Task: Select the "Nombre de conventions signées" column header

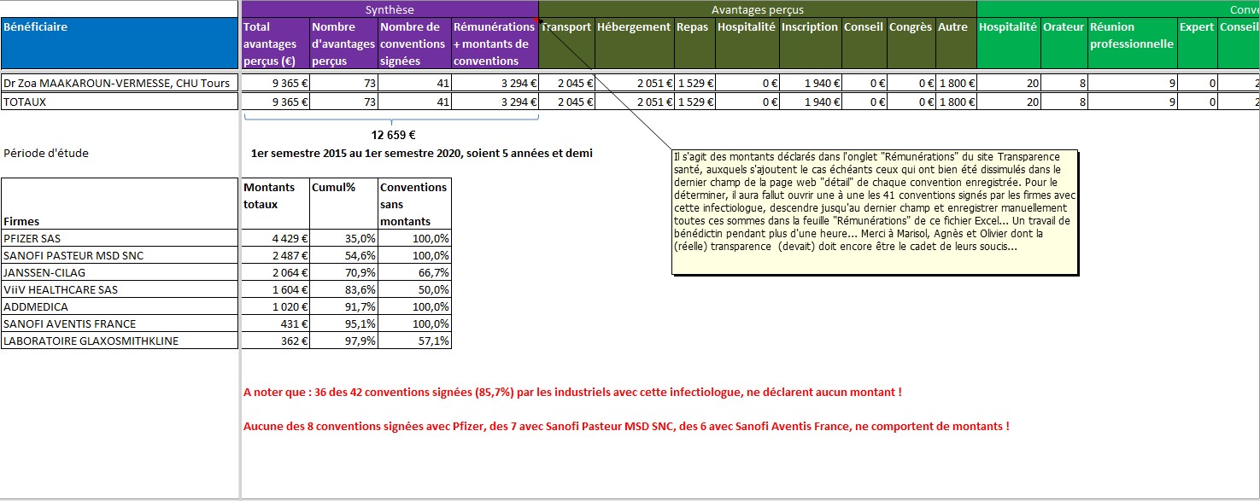Action: 414,44
